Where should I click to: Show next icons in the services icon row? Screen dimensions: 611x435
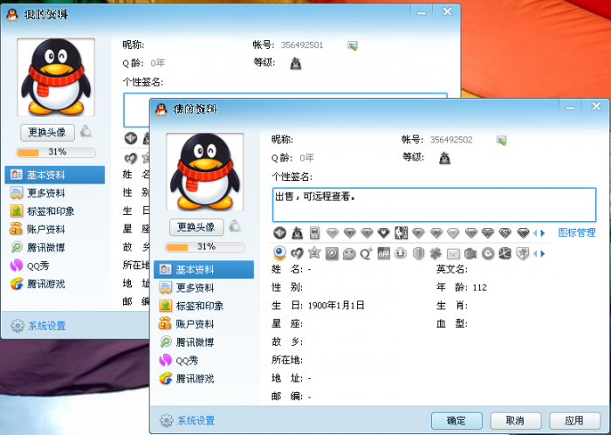point(543,253)
